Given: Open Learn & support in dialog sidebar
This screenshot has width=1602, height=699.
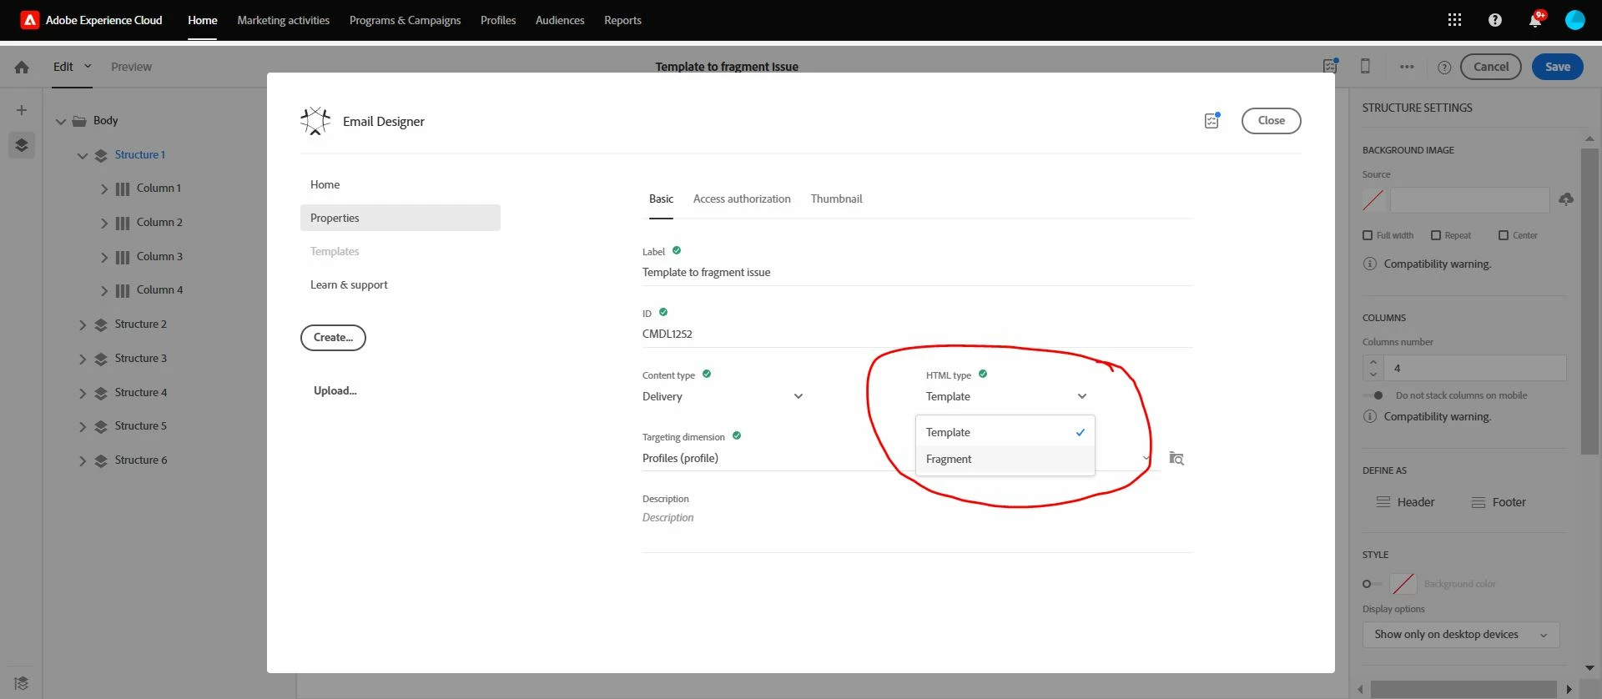Looking at the screenshot, I should pyautogui.click(x=349, y=284).
